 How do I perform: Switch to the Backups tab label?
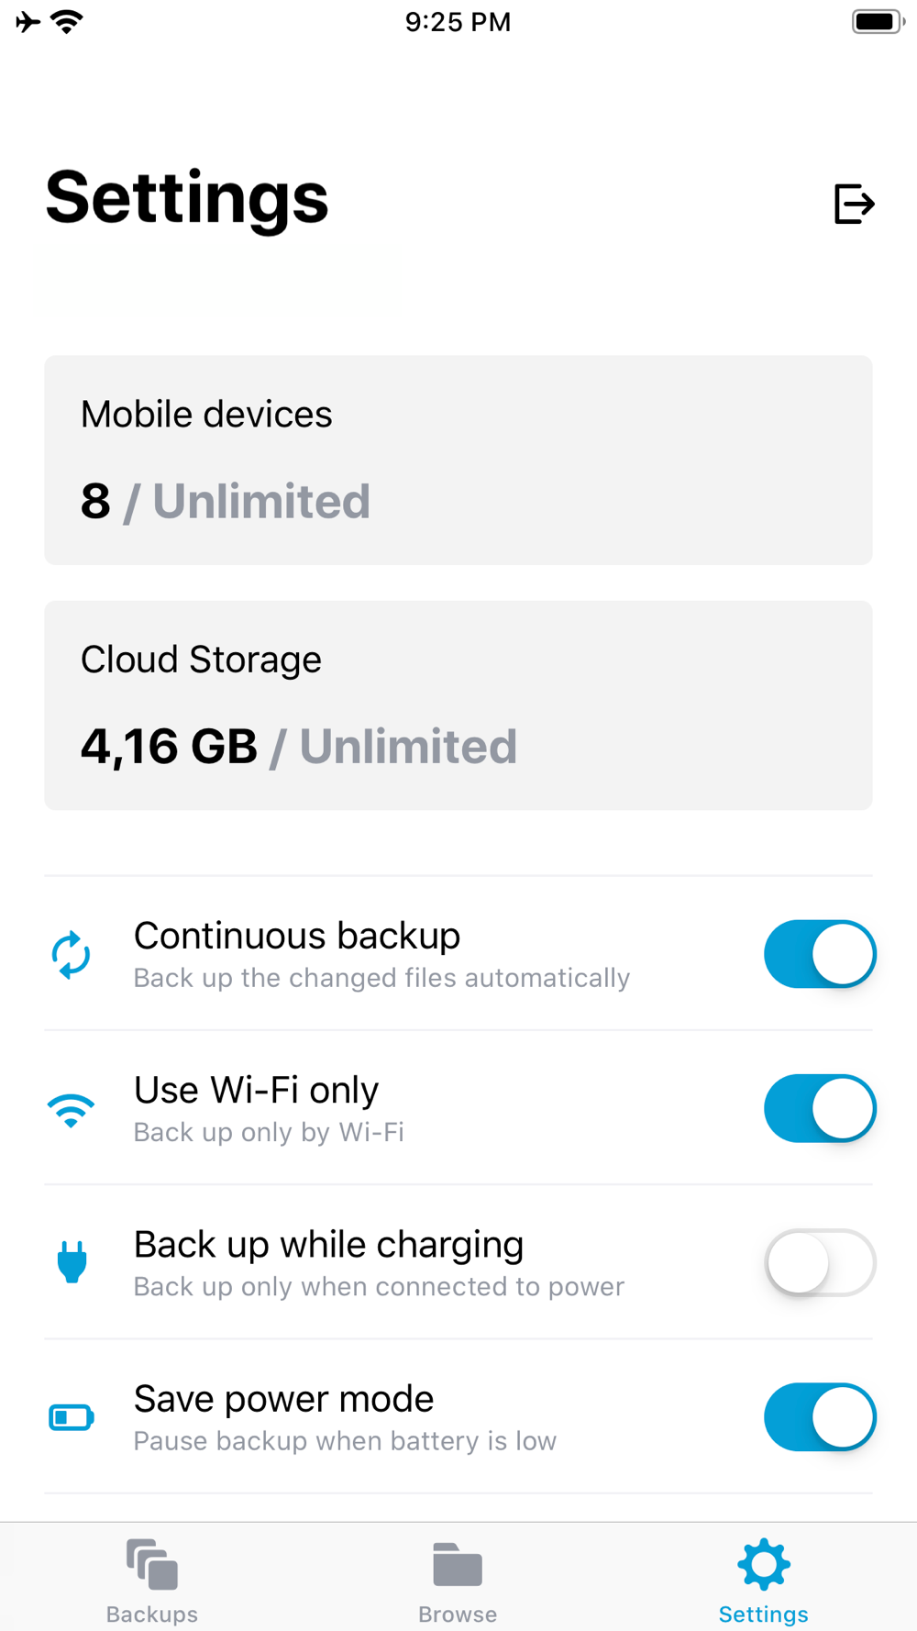click(x=152, y=1614)
